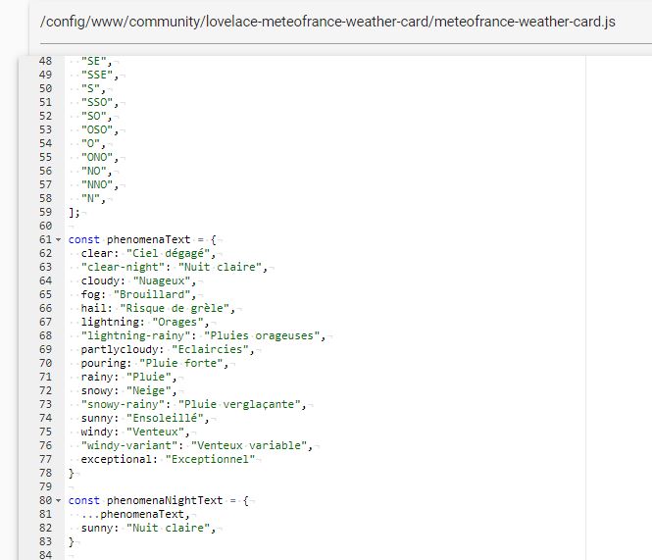652x560 pixels.
Task: Click the "Pluie" string on line 71
Action: 149,377
